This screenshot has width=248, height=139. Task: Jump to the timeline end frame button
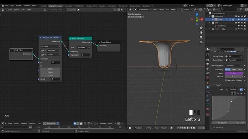[x=194, y=128]
